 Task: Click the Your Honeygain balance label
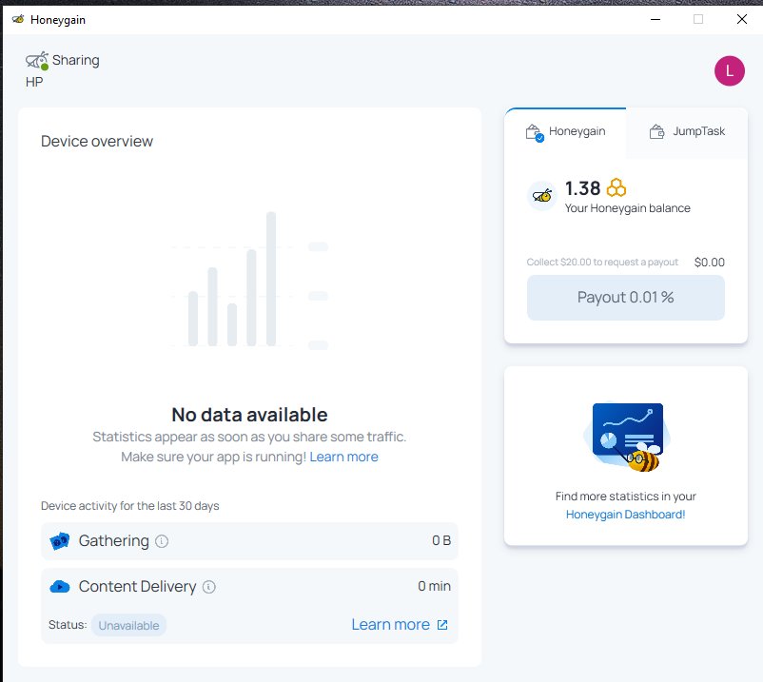[x=627, y=208]
